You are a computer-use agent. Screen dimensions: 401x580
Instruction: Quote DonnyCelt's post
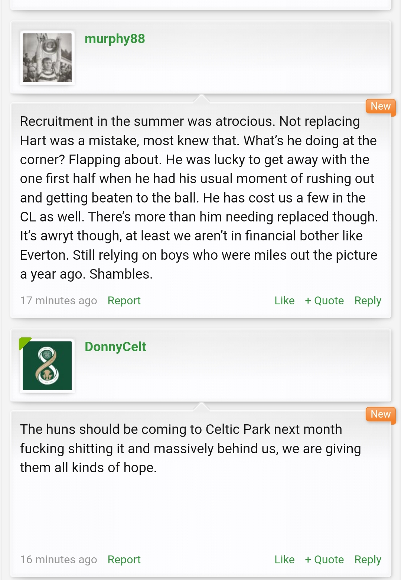324,560
